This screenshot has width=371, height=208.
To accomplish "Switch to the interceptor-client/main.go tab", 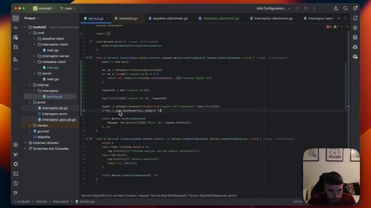I will coord(271,18).
